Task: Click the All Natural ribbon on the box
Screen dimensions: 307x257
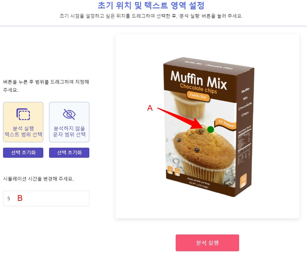Action: pyautogui.click(x=226, y=124)
